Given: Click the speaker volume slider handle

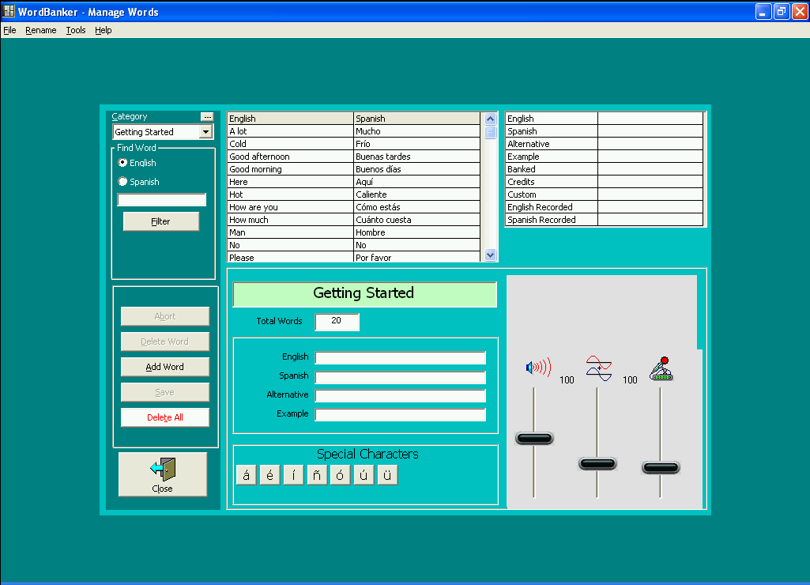Looking at the screenshot, I should pos(534,439).
